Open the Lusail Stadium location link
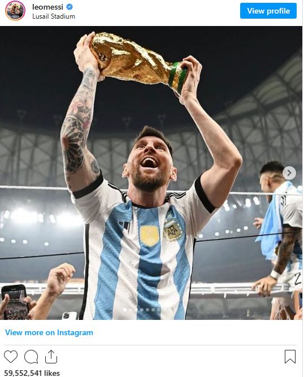The height and width of the screenshot is (377, 304). pos(54,16)
